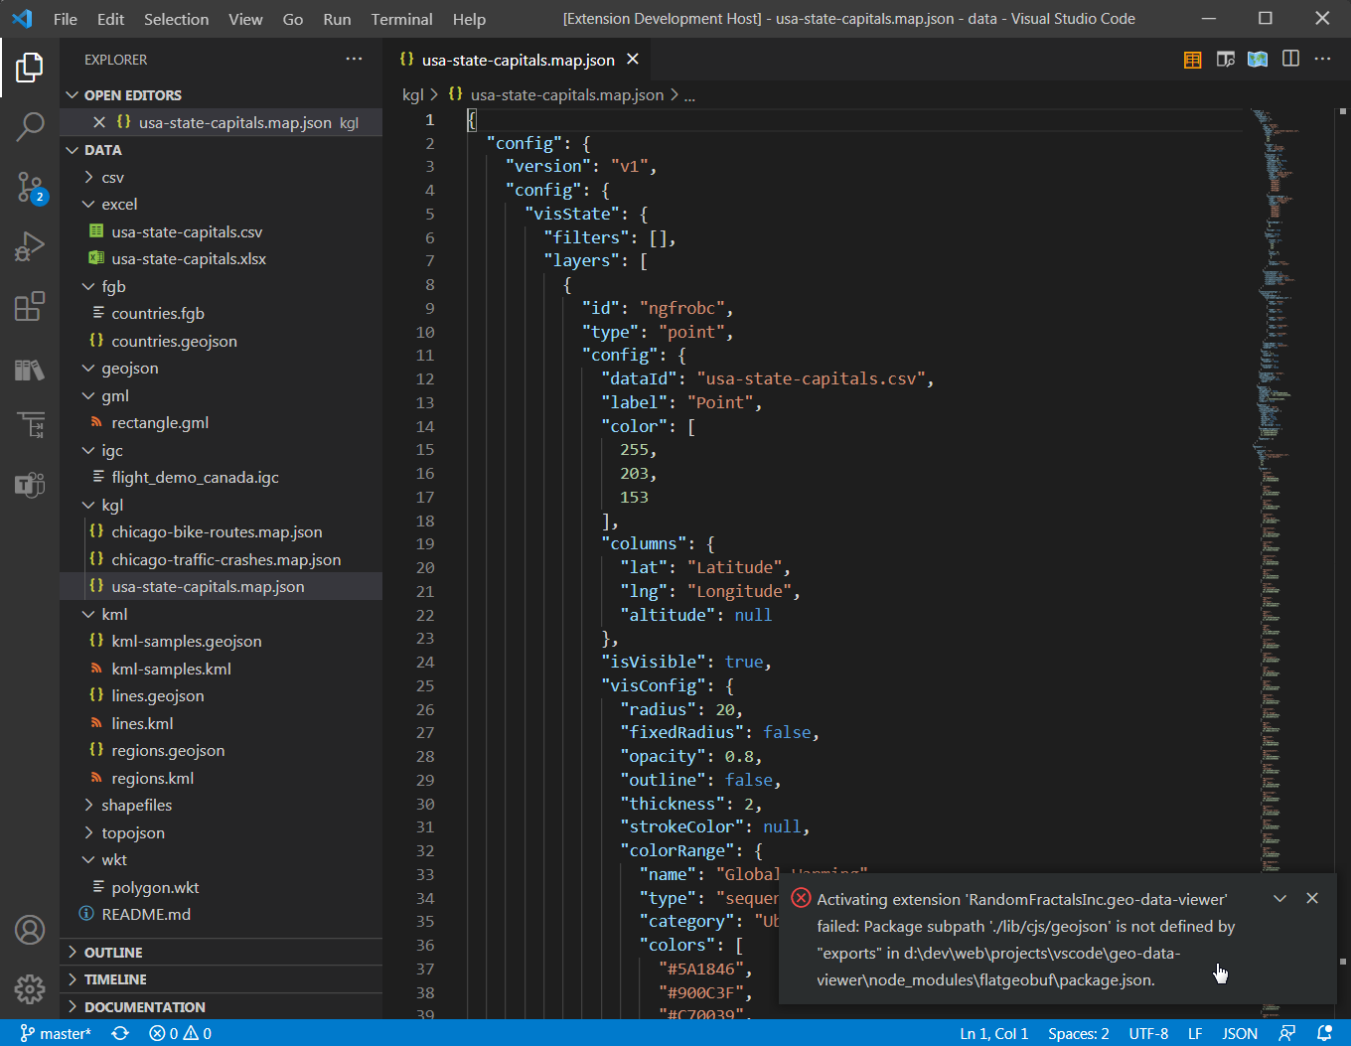Open the Accounts icon

[x=30, y=930]
